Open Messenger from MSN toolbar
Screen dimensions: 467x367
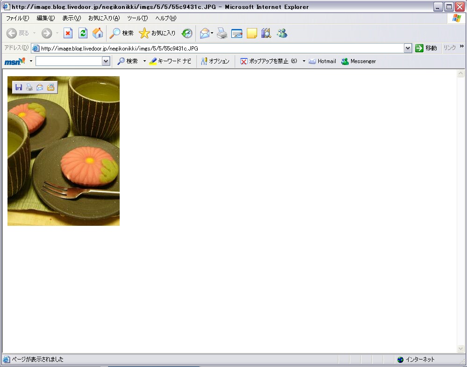tap(359, 61)
